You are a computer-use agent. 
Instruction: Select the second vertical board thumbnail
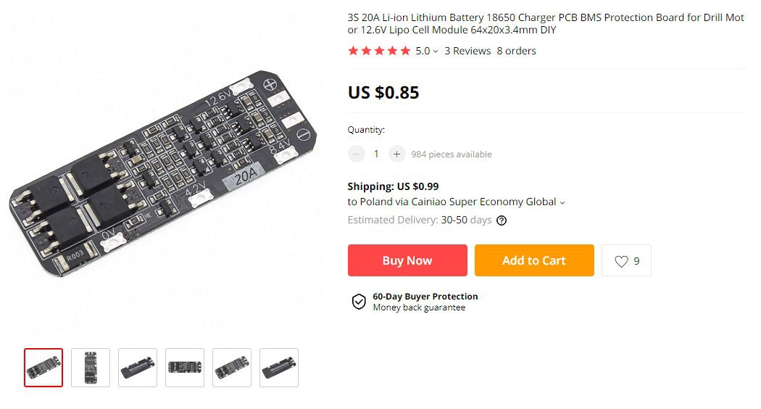click(x=91, y=368)
